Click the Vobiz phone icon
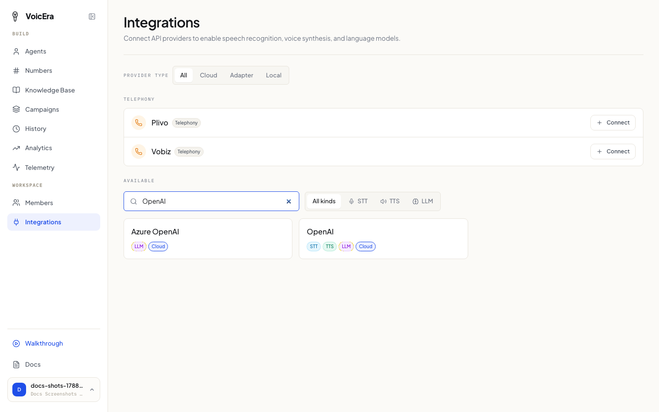The height and width of the screenshot is (412, 659). pyautogui.click(x=139, y=152)
